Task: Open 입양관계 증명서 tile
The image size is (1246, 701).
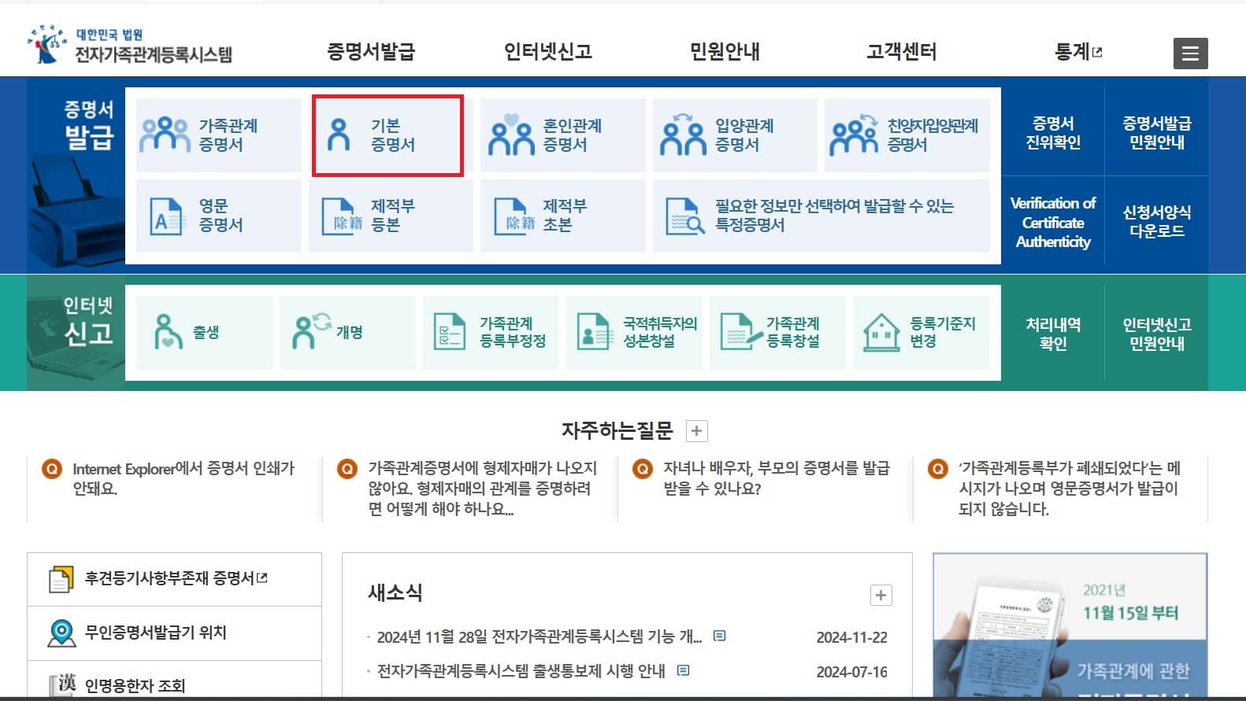Action: (x=735, y=135)
